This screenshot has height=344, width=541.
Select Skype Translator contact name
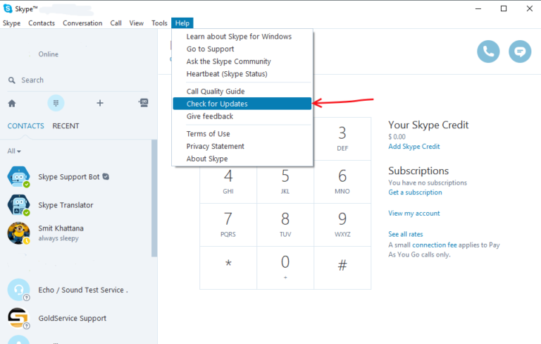[66, 205]
